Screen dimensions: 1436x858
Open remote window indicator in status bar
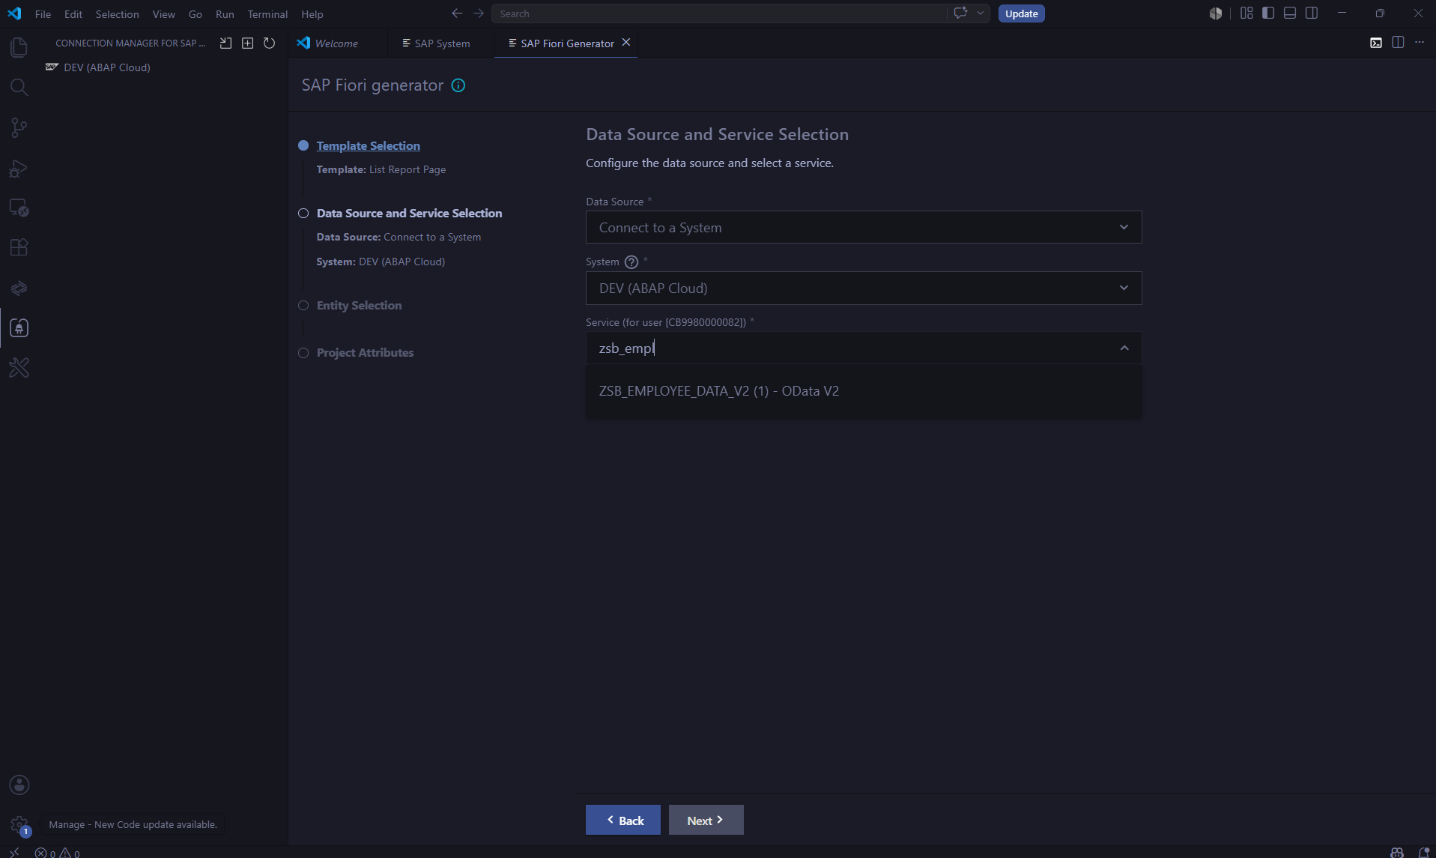click(x=14, y=852)
